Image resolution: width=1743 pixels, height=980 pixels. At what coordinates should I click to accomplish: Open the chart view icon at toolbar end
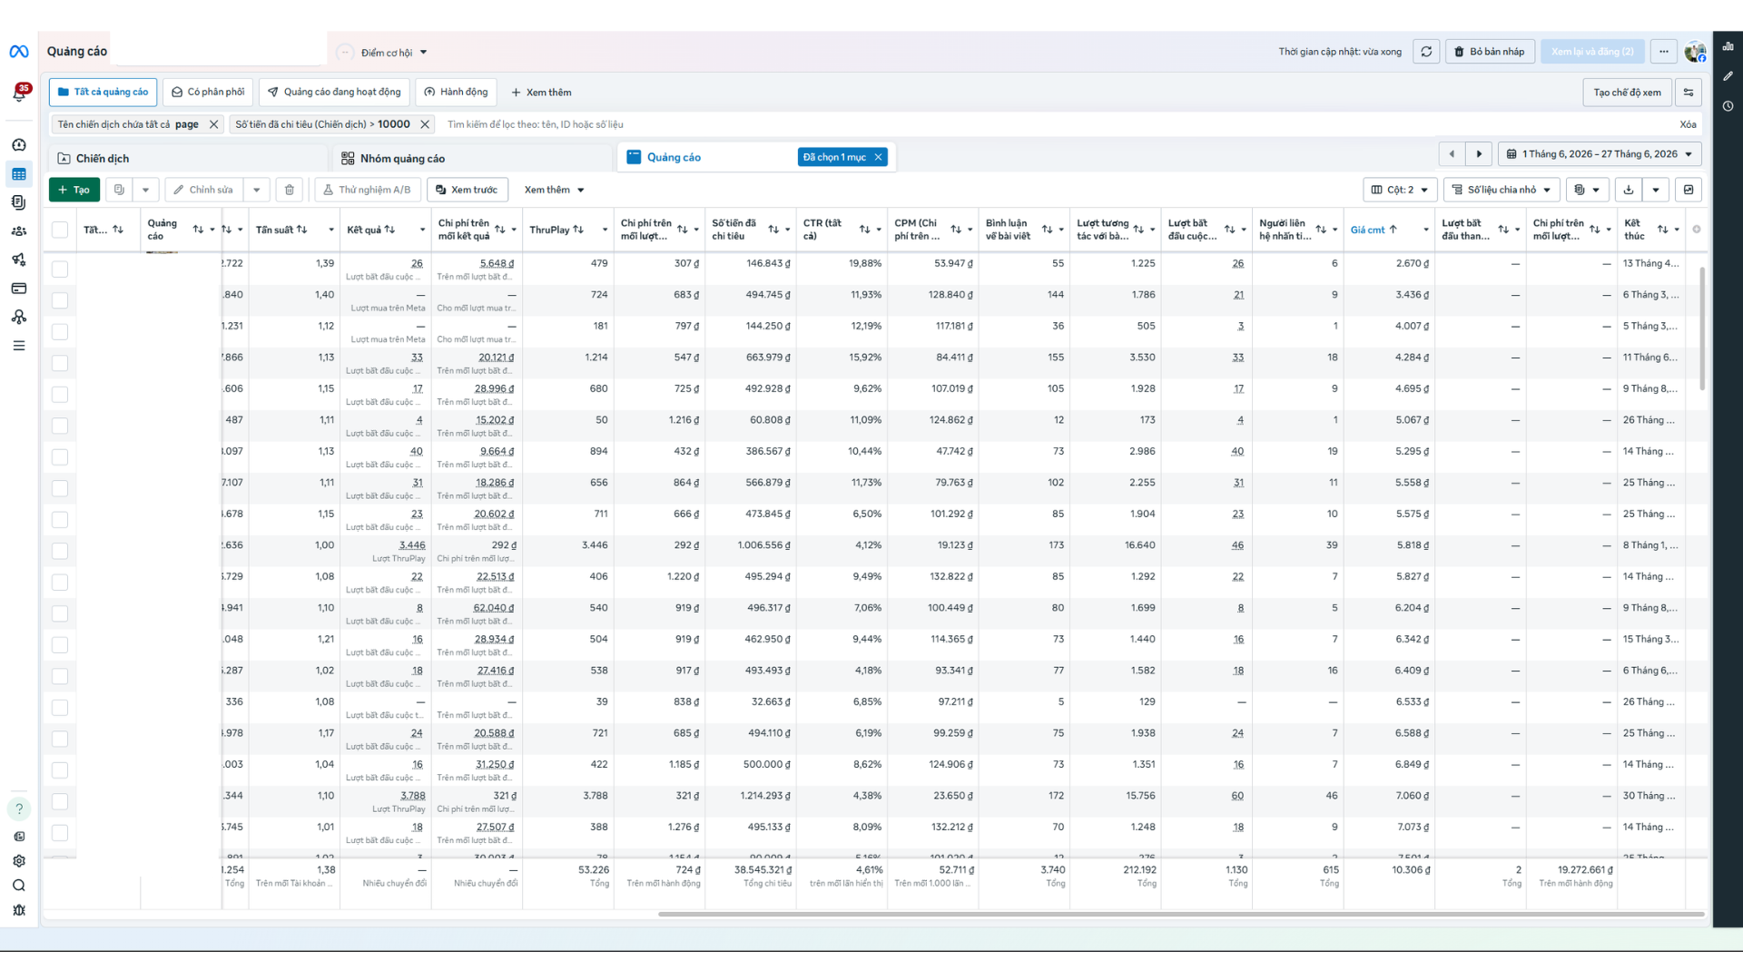click(1689, 190)
